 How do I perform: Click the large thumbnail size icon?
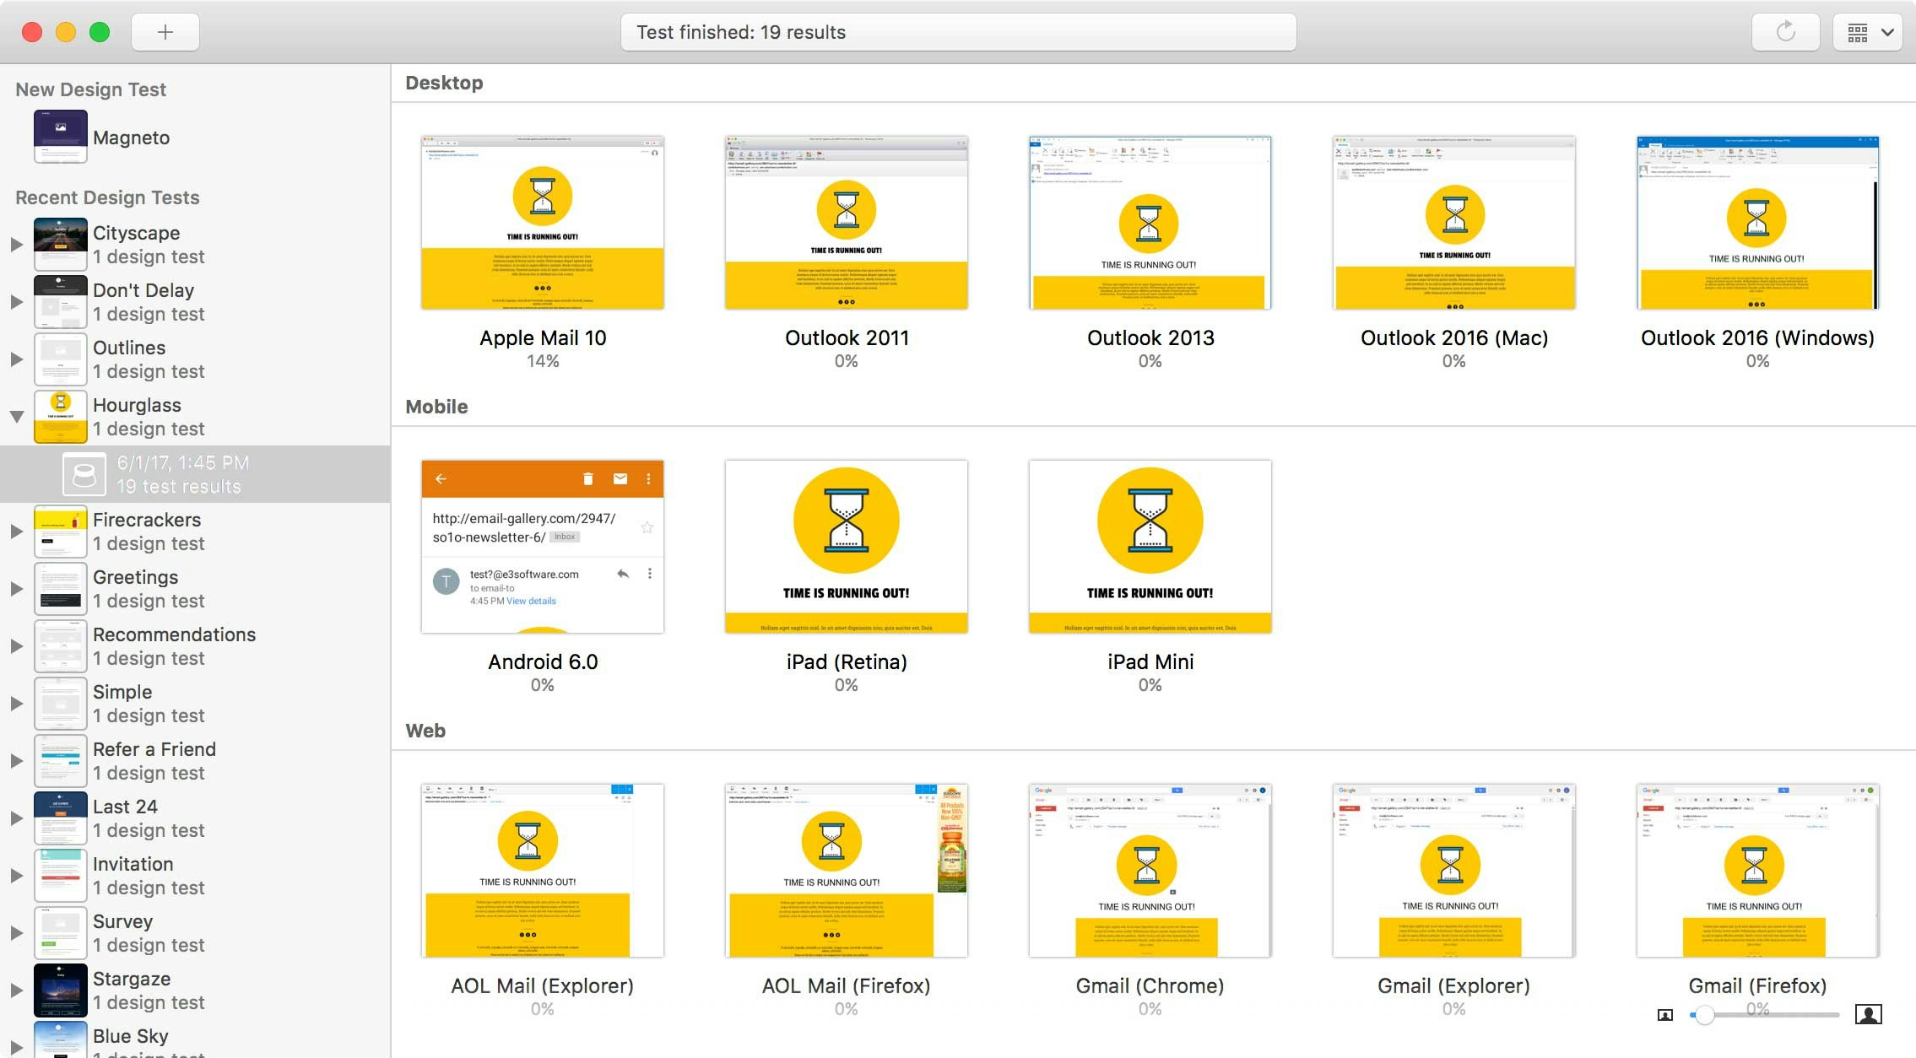tap(1868, 1014)
